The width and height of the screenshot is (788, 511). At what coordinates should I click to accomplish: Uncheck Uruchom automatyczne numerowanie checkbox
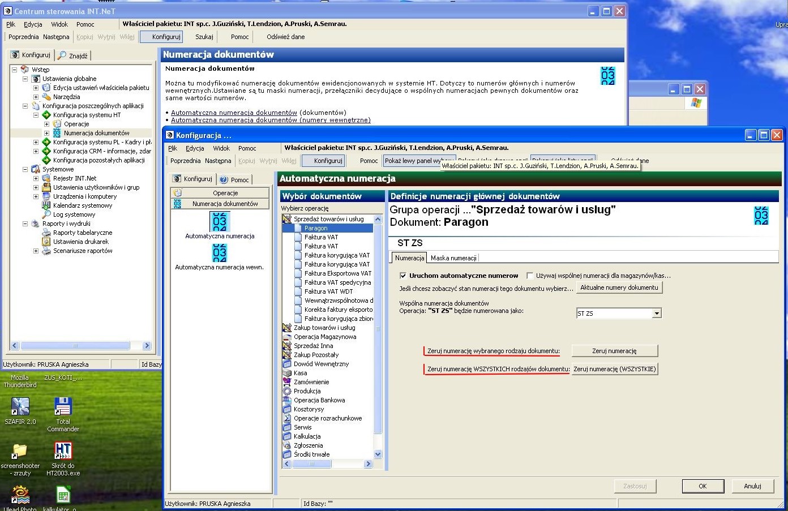(403, 276)
